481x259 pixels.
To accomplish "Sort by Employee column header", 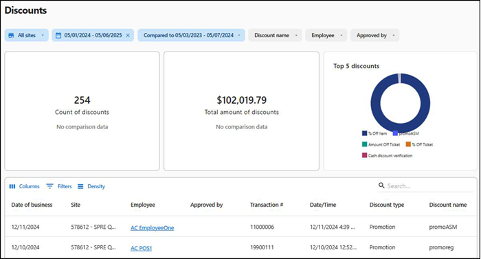I will (143, 205).
